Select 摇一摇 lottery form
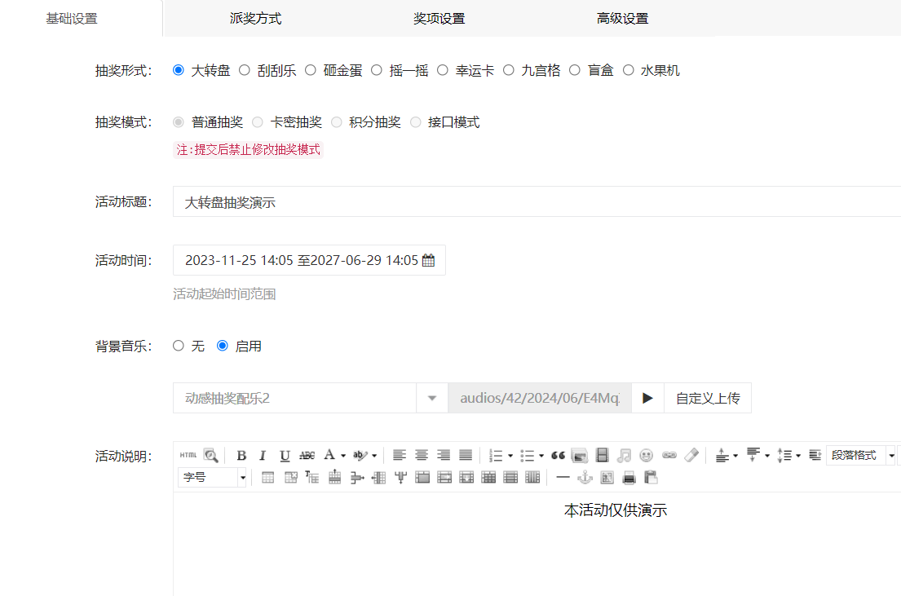The image size is (901, 596). [377, 70]
